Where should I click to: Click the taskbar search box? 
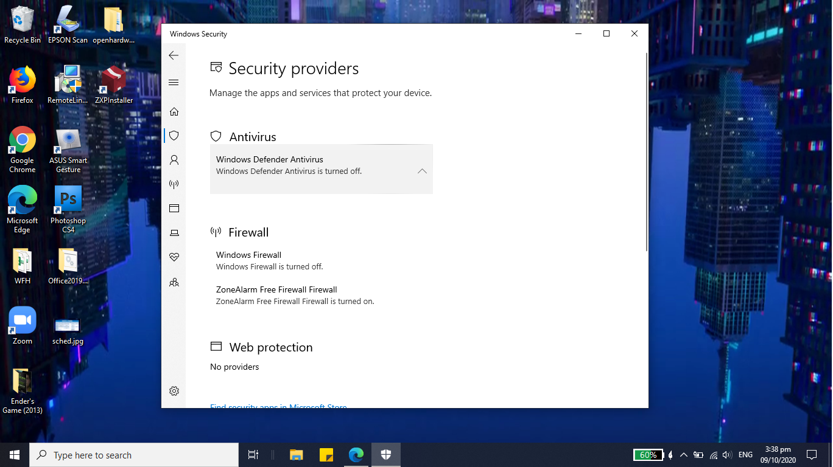click(134, 455)
